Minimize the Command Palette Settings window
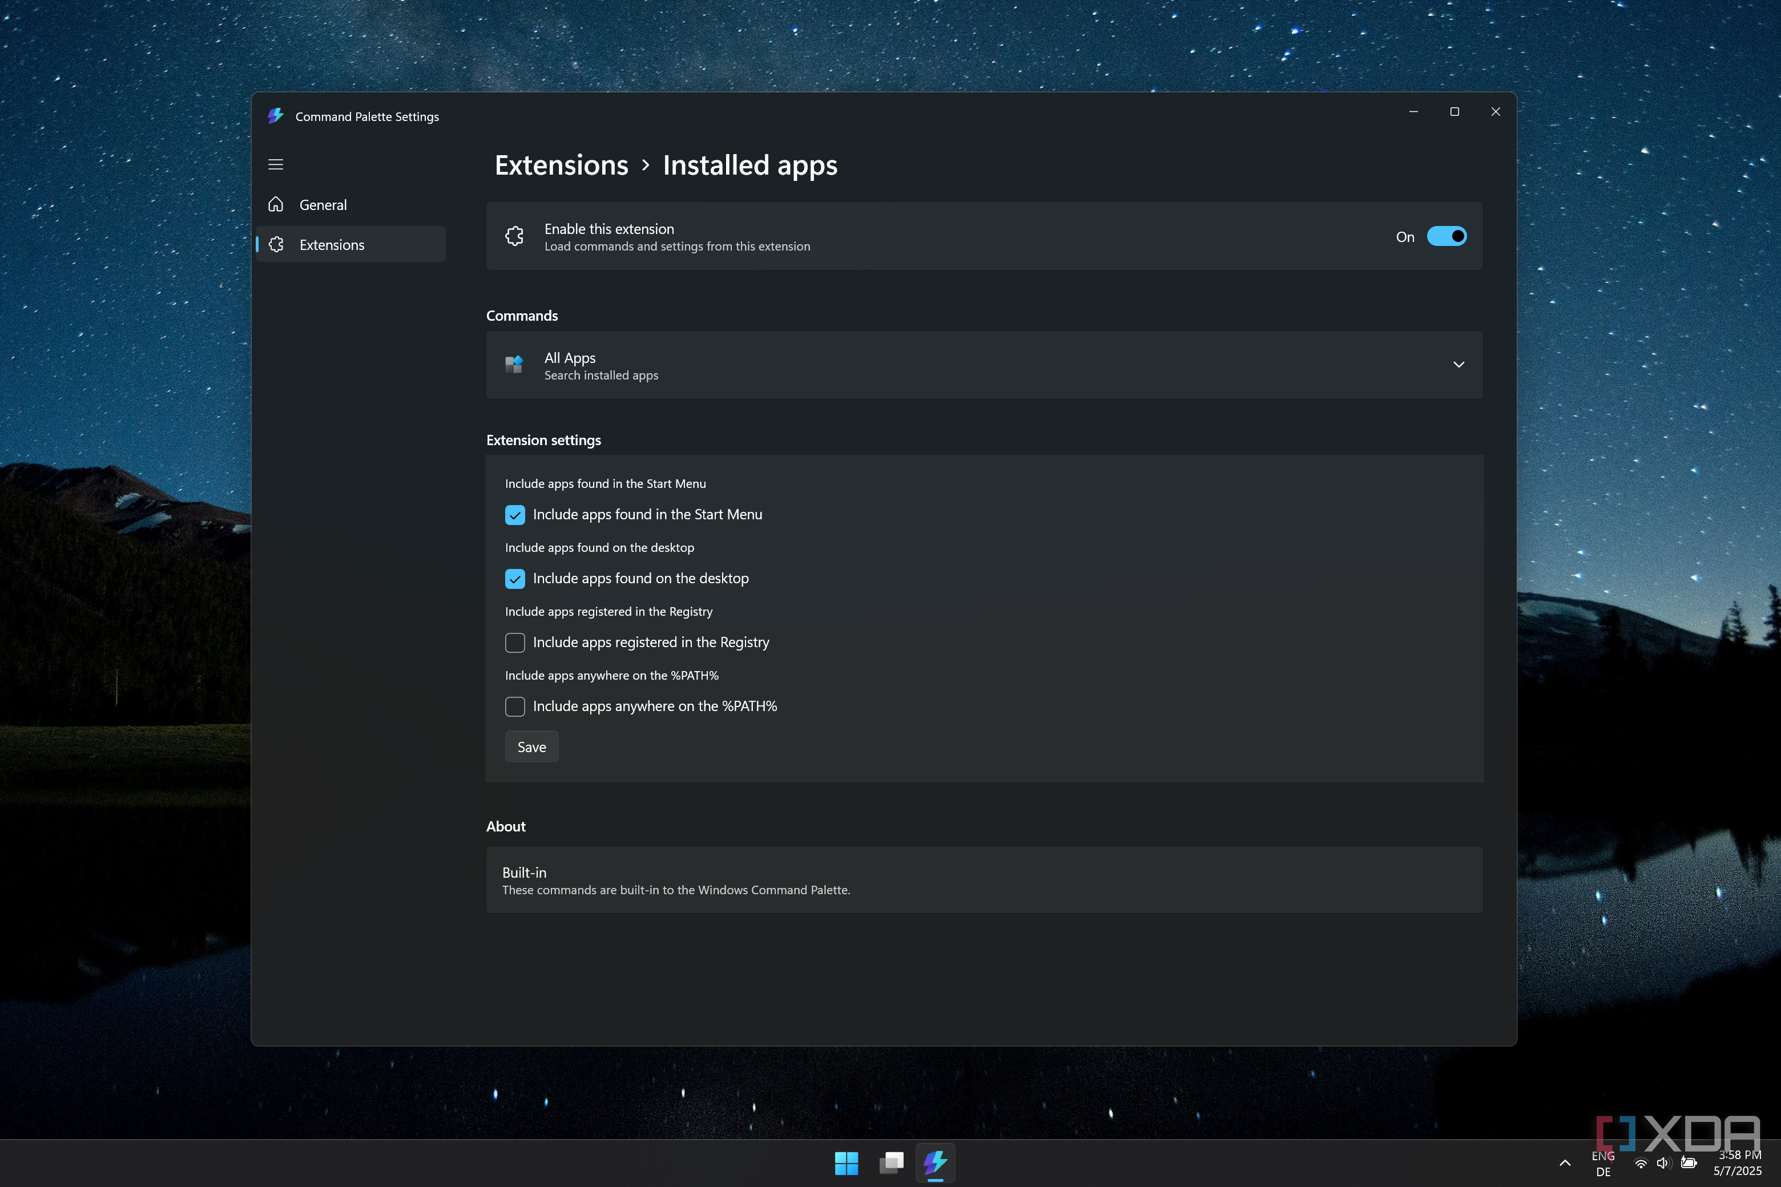Viewport: 1781px width, 1187px height. (x=1413, y=112)
